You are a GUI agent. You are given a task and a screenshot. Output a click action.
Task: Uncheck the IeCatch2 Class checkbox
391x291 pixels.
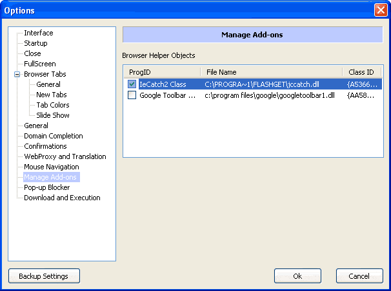click(x=132, y=84)
